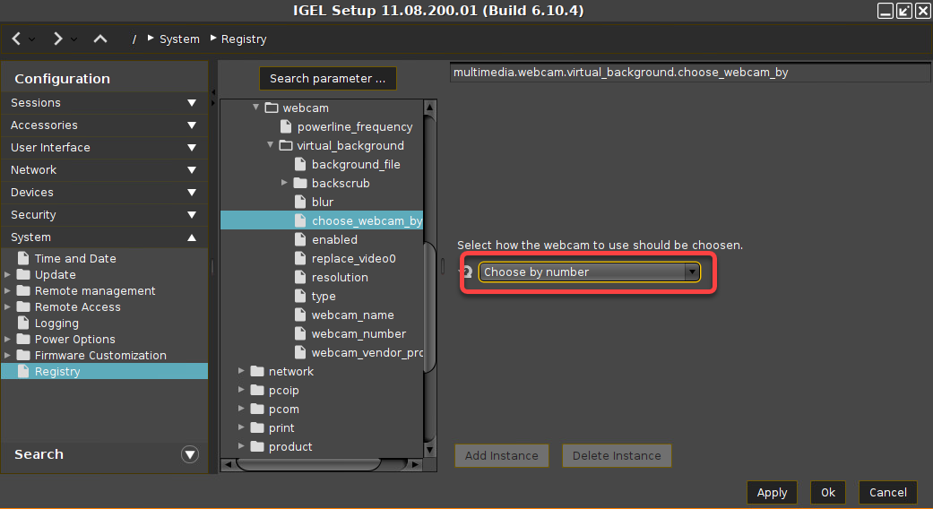Click the reset icon beside the dropdown
The height and width of the screenshot is (509, 933).
466,272
